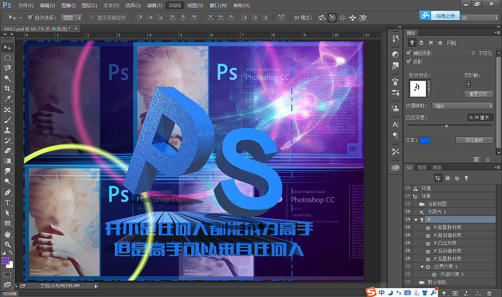Open the 滤镜(T) menu
Screen dimensions: 502x297
point(154,5)
